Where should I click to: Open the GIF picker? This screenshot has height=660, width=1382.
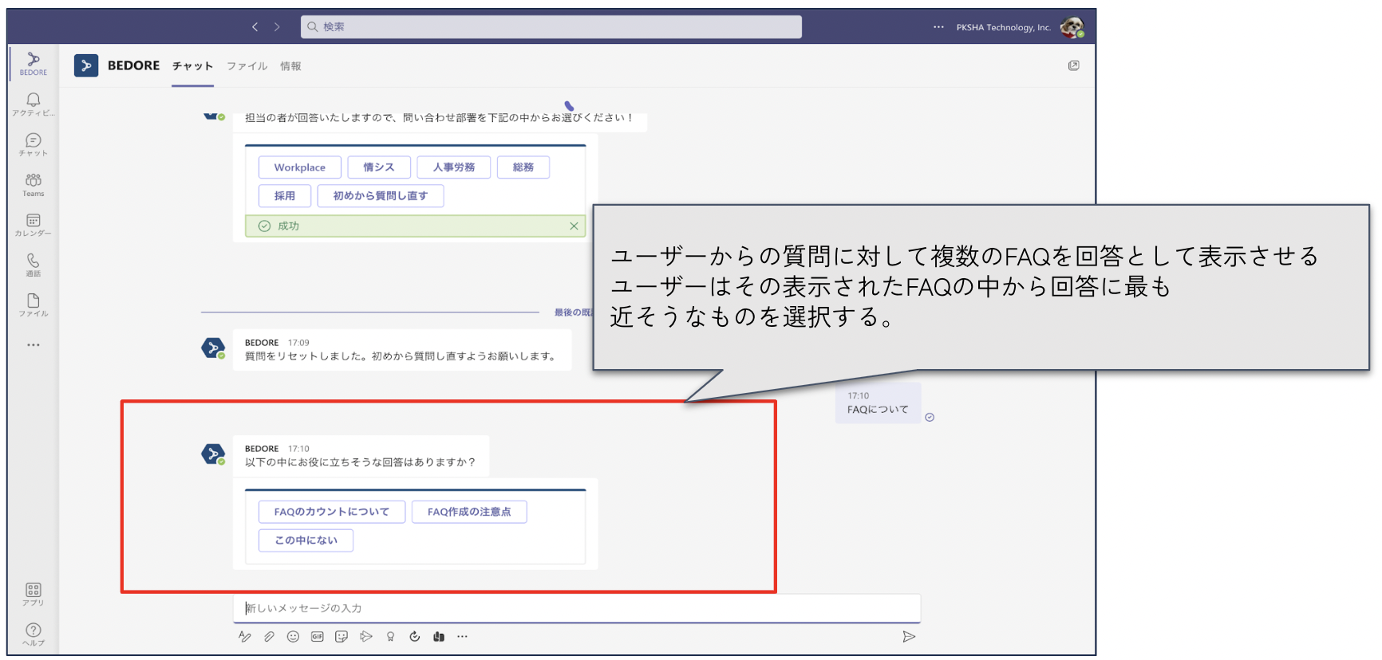click(318, 636)
